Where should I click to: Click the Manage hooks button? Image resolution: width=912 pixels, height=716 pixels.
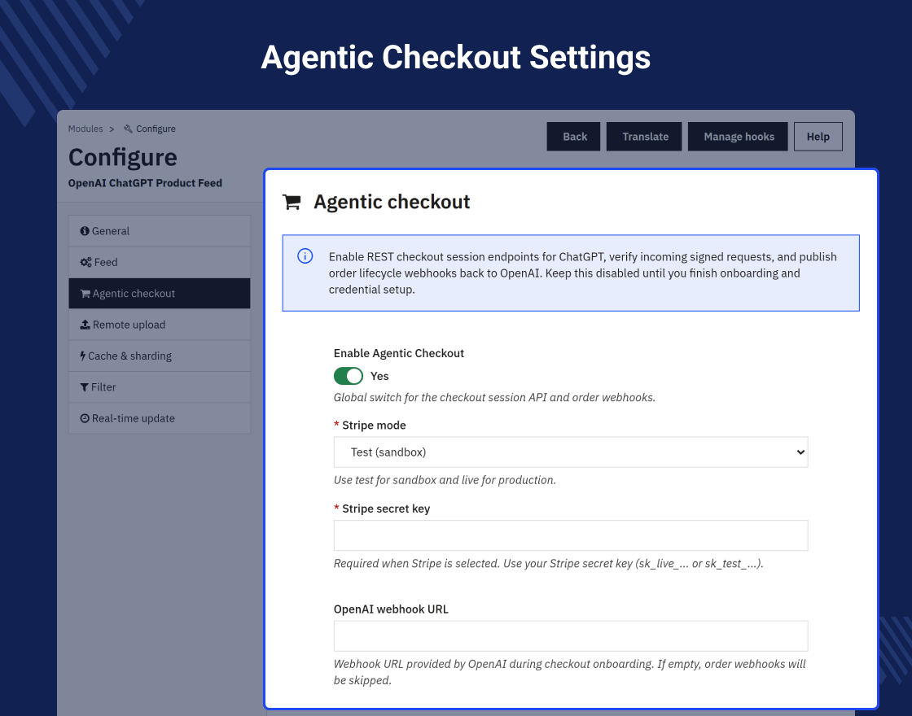(738, 137)
